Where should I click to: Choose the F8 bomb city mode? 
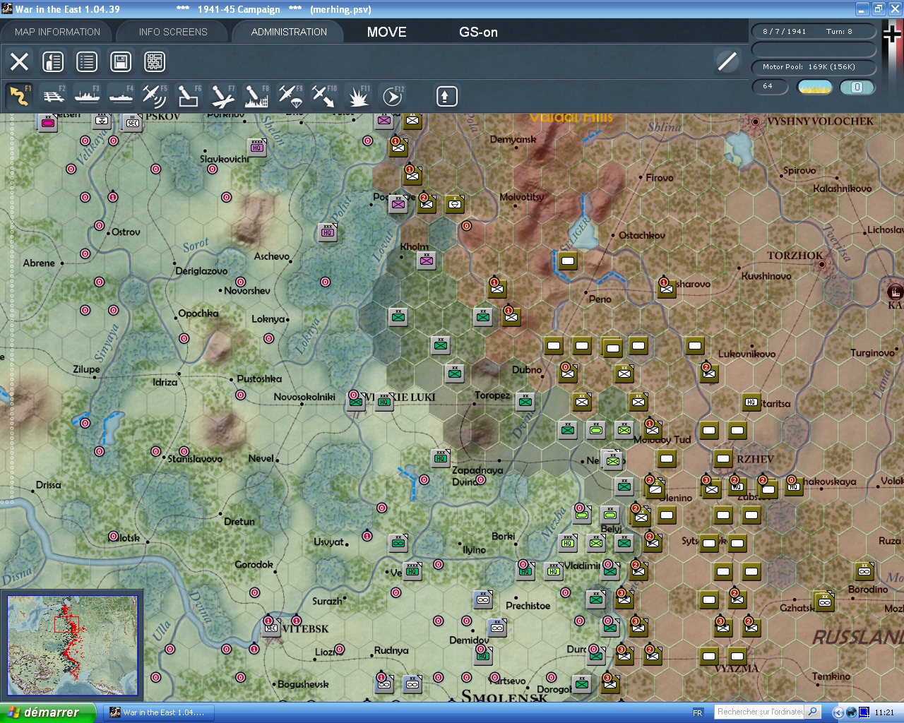(256, 96)
